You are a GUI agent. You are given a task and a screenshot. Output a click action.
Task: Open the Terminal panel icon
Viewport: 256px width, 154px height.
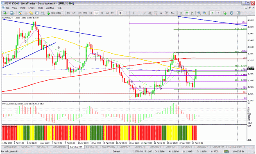[37, 13]
